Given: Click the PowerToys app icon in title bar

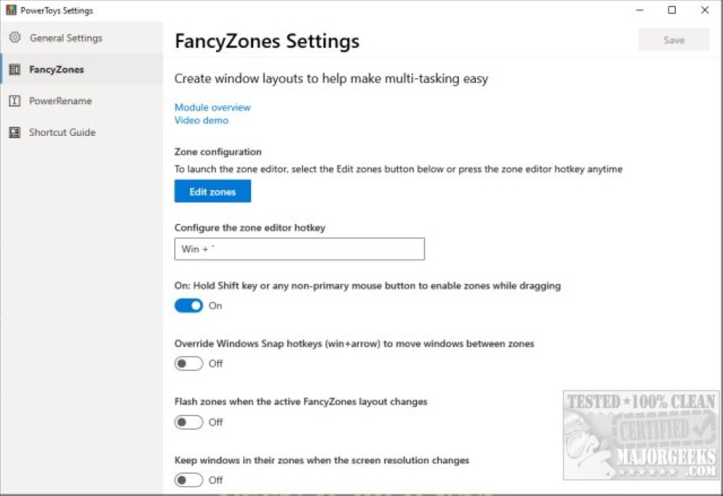Looking at the screenshot, I should point(11,9).
